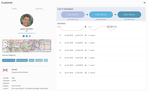Open the LinkedIn profile icon
The image size is (148, 91).
tap(27, 36)
